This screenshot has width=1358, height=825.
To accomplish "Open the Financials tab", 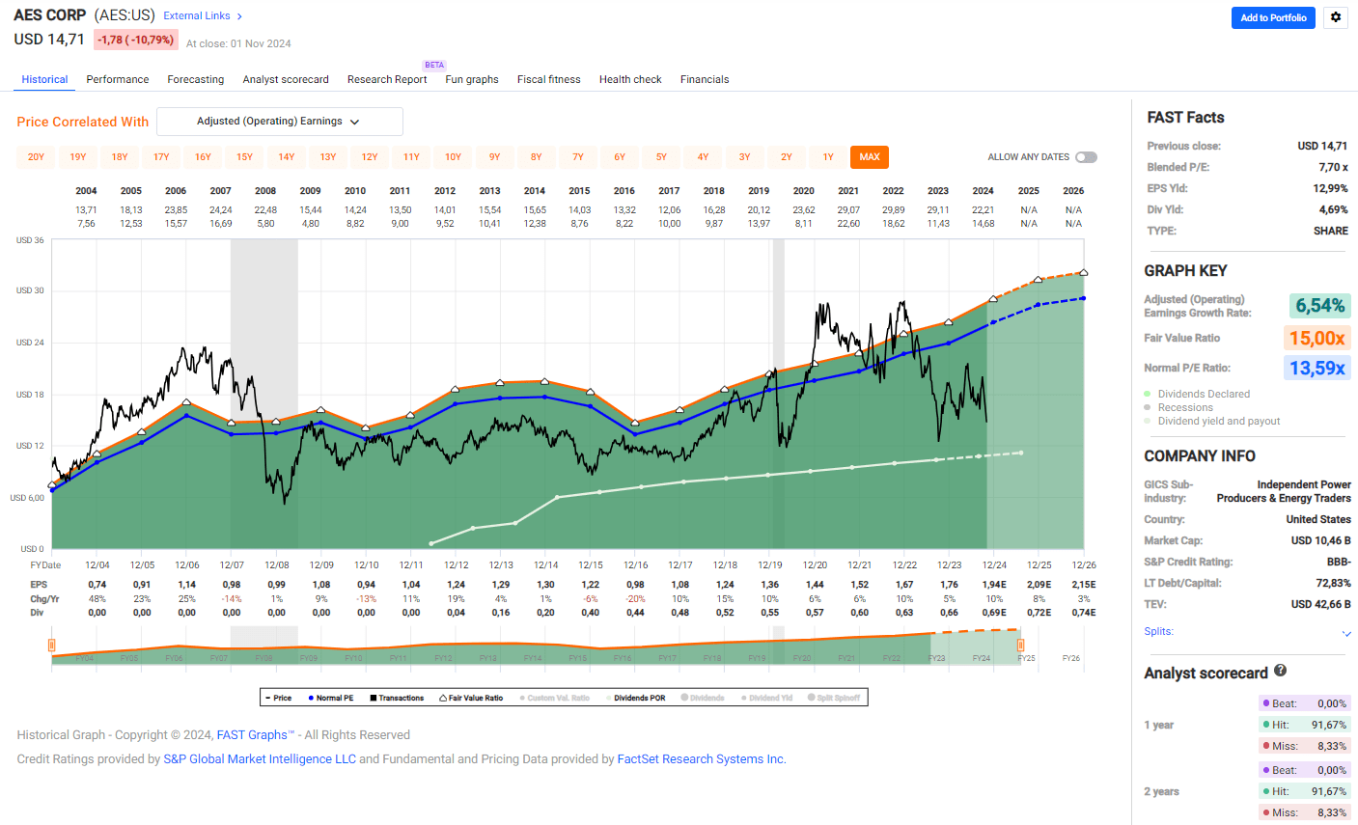I will [x=705, y=79].
